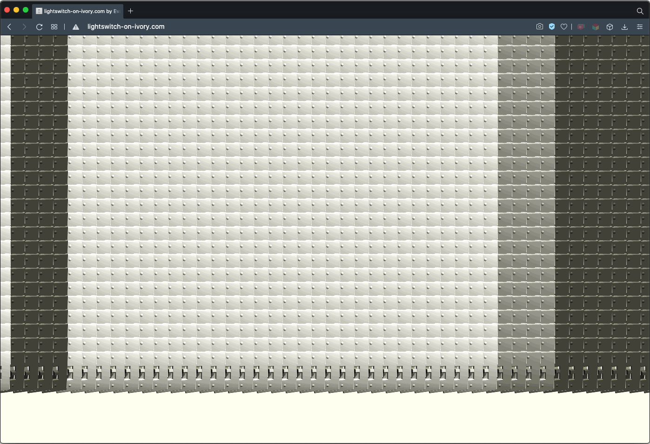
Task: Maximize the window with the green button
Action: (x=26, y=10)
